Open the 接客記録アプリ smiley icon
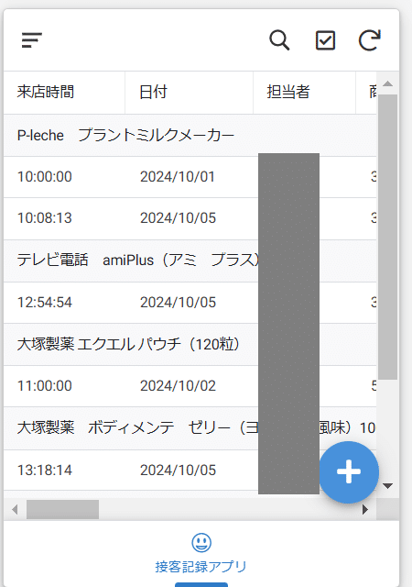412x587 pixels. (x=201, y=542)
